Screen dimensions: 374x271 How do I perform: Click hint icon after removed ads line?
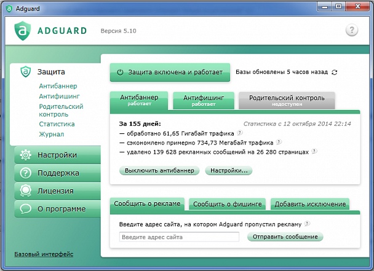(x=314, y=151)
